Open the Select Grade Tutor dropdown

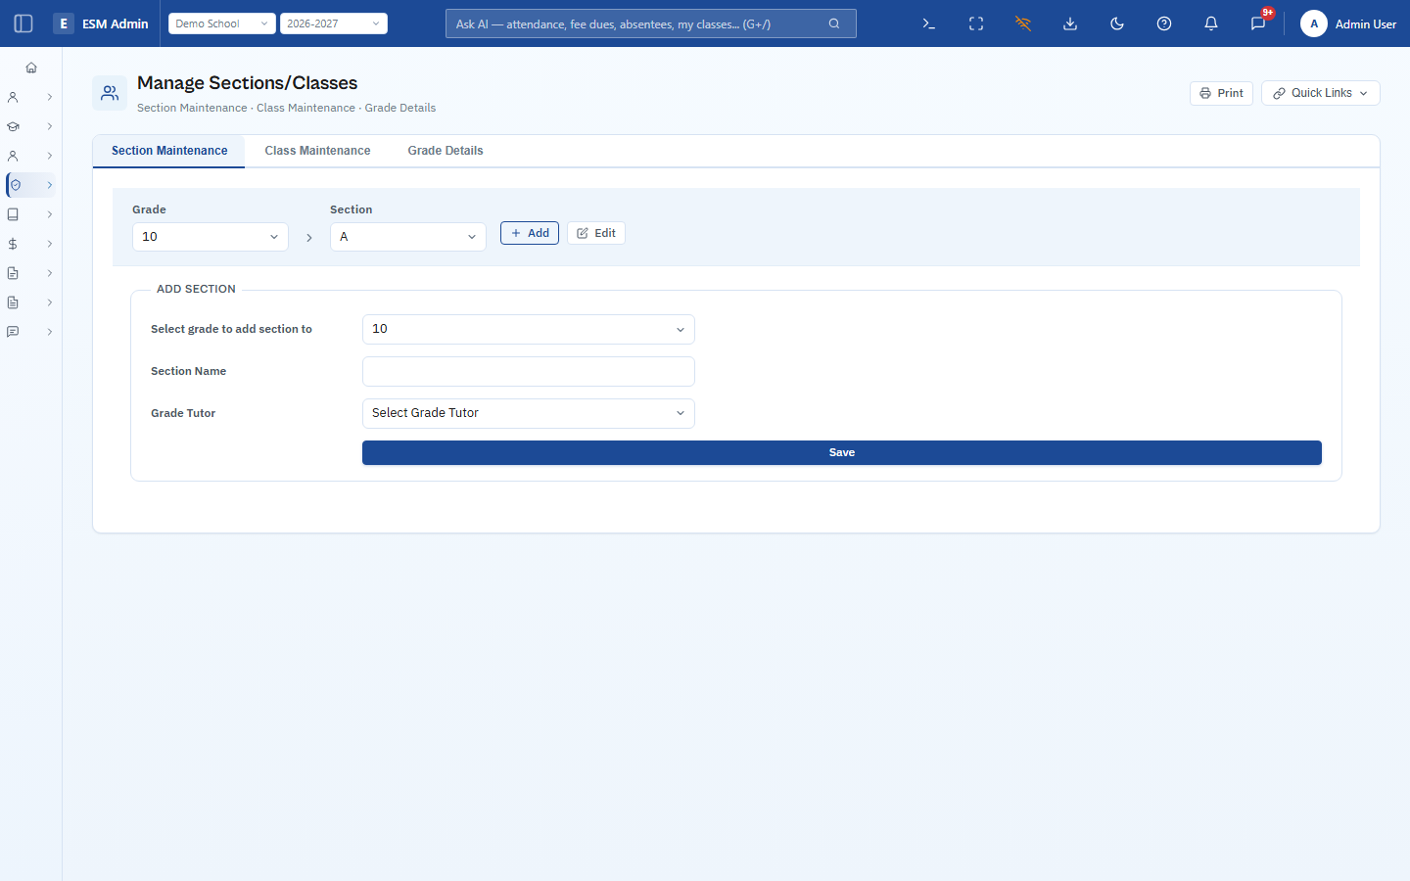[x=529, y=413]
